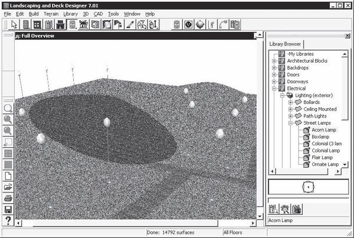This screenshot has height=238, width=354.
Task: Click the New document icon on left toolbar
Action: 8,176
